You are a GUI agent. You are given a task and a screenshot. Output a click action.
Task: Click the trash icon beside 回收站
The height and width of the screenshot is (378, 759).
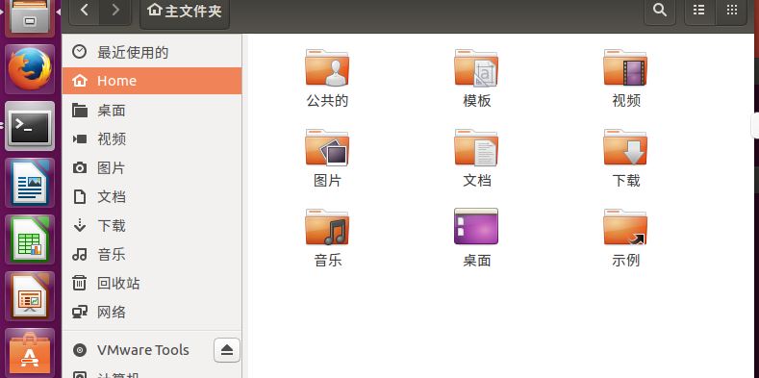[x=80, y=283]
